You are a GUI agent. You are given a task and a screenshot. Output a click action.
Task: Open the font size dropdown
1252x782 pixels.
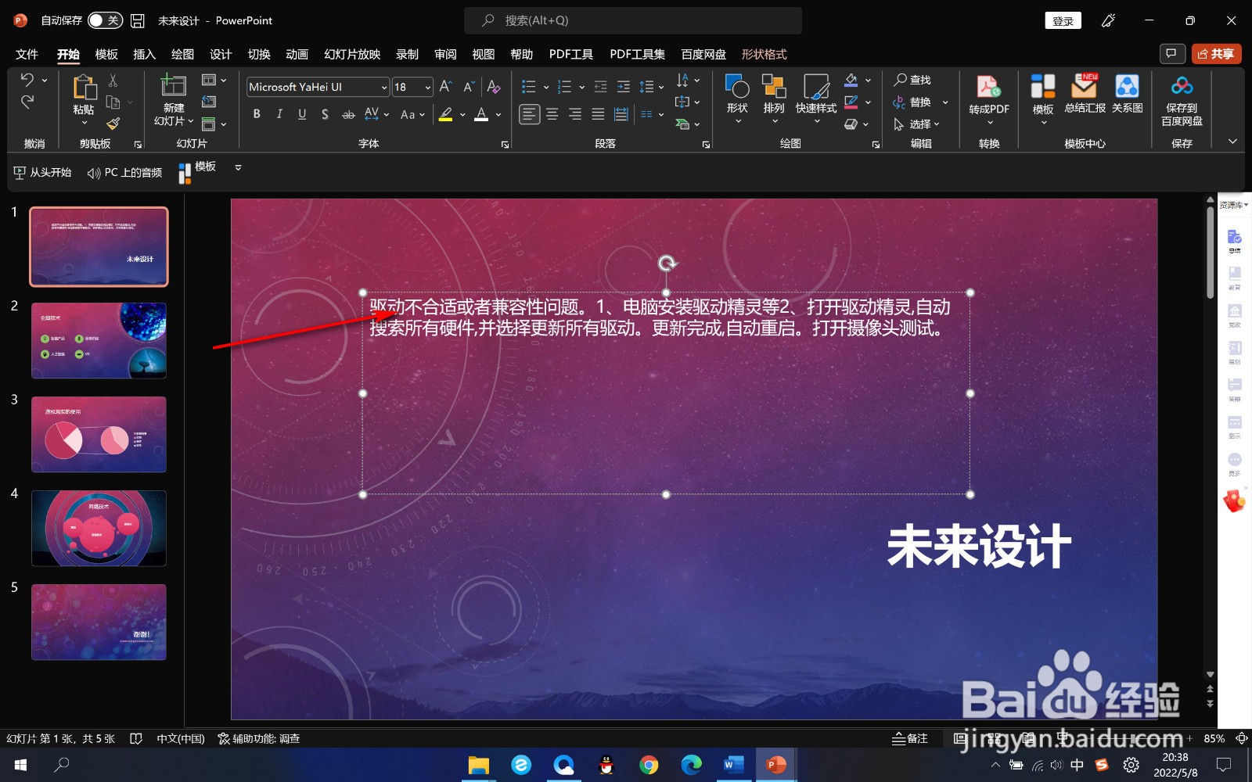pyautogui.click(x=427, y=88)
